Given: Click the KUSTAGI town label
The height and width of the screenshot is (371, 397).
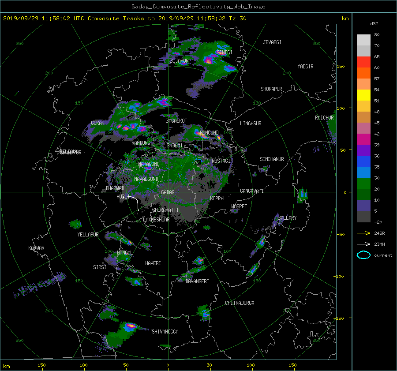Looking at the screenshot, I should click(x=221, y=161).
